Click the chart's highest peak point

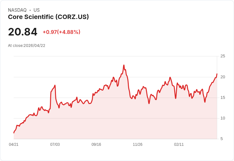click(x=124, y=65)
